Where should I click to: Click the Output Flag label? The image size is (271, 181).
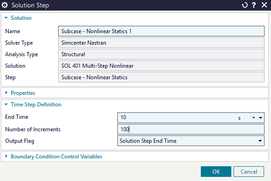19,141
